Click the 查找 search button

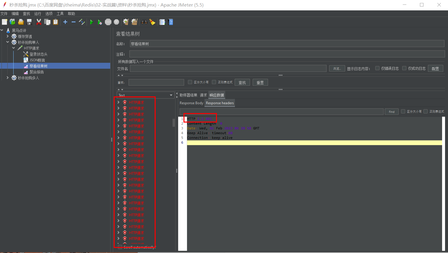(x=242, y=83)
